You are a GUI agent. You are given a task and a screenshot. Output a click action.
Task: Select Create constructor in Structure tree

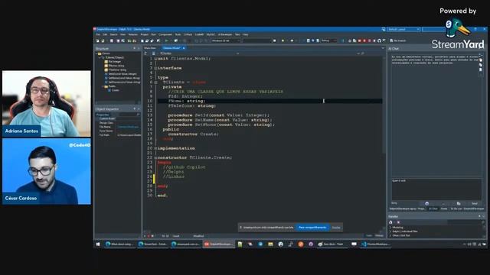click(113, 90)
